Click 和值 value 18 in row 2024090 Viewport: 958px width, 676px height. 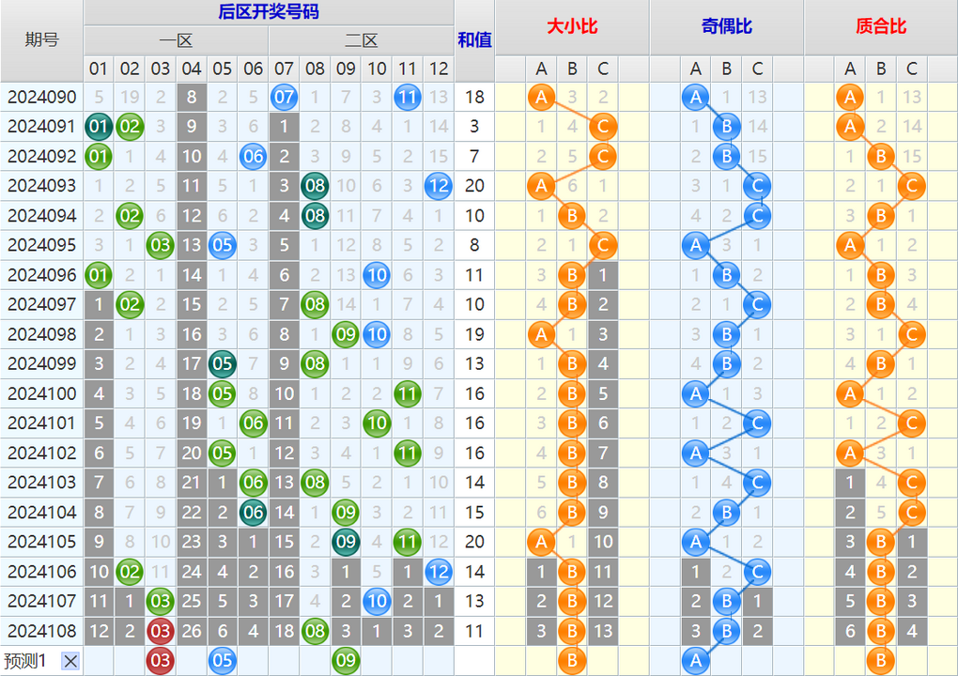(474, 97)
